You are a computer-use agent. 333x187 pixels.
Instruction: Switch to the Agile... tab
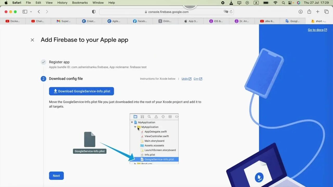click(x=114, y=21)
